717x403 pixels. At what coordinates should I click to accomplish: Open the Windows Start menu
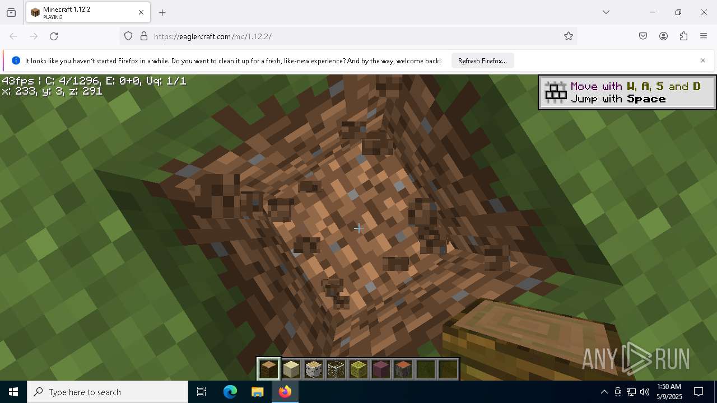point(13,392)
